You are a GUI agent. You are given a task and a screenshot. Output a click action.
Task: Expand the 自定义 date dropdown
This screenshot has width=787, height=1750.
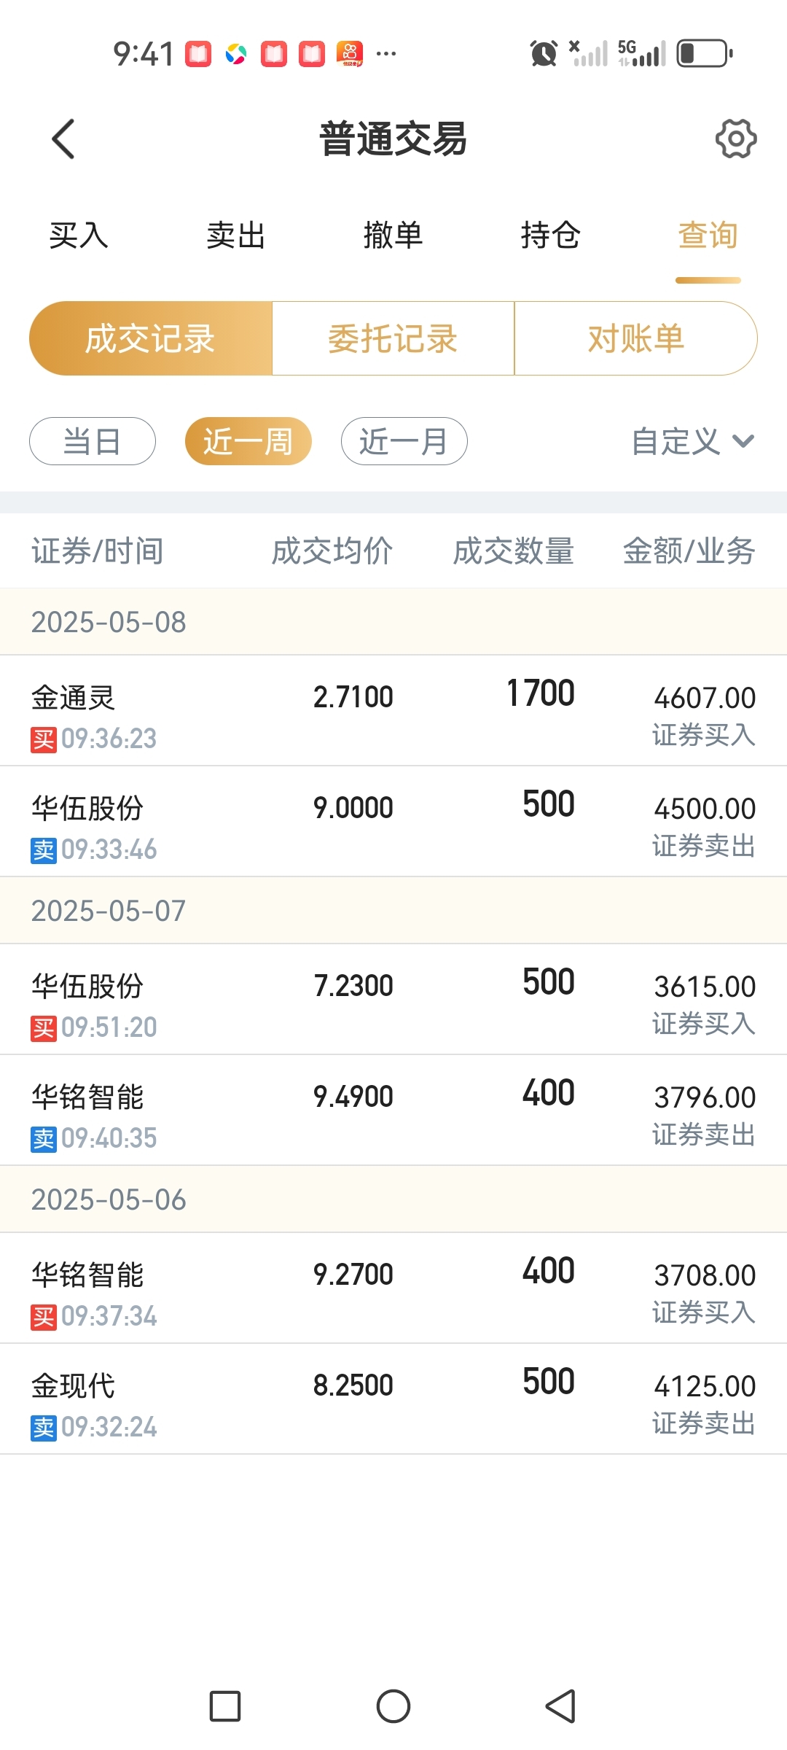click(x=693, y=441)
